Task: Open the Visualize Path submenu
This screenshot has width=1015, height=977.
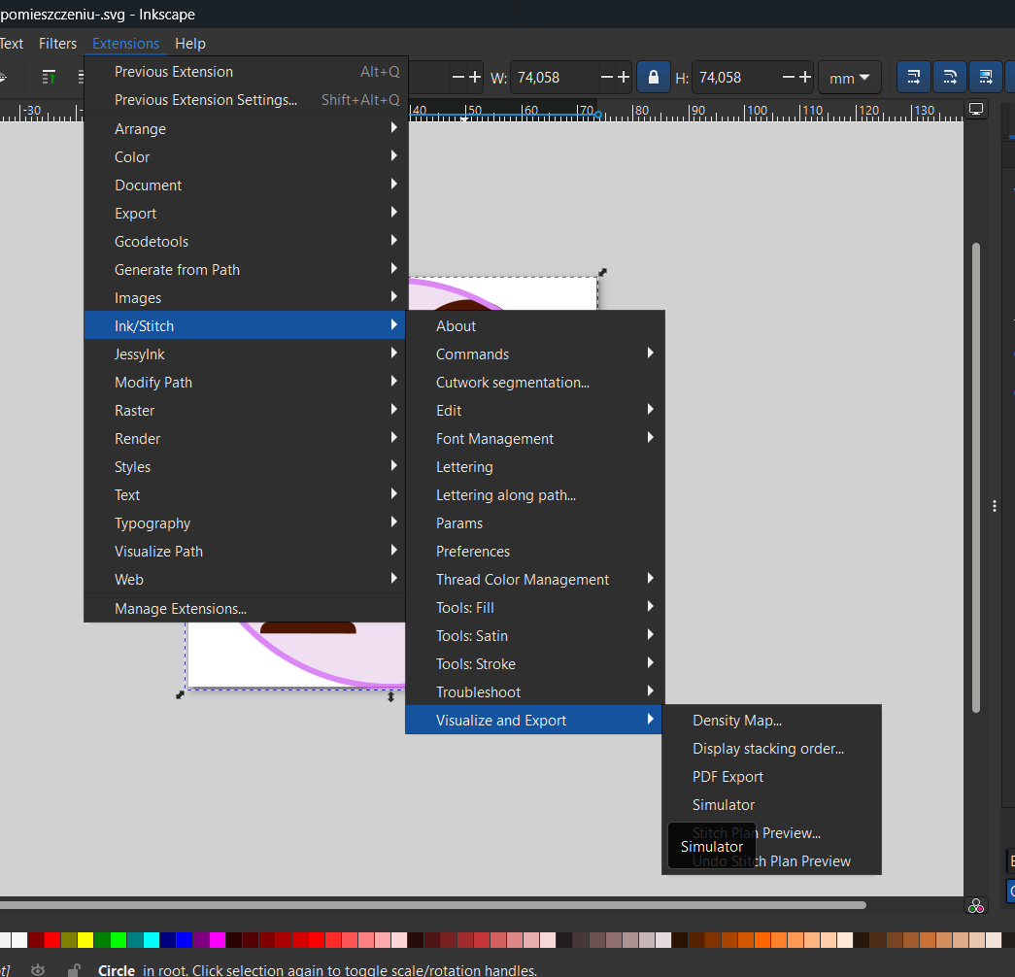Action: (246, 552)
